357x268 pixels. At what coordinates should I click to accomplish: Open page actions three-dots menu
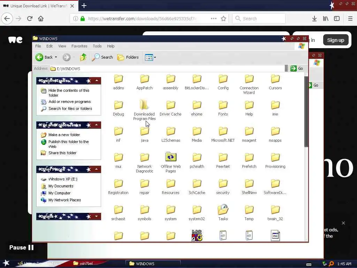tap(214, 19)
